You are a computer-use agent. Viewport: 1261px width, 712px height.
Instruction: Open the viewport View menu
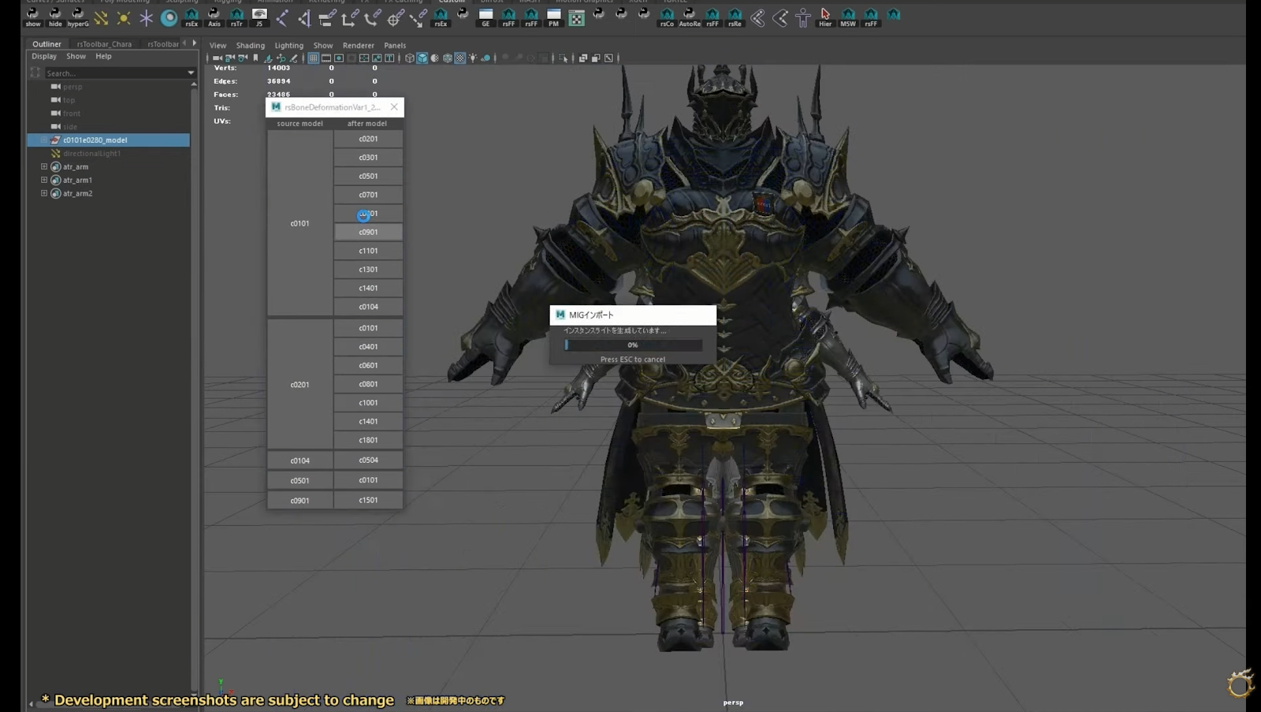coord(218,46)
